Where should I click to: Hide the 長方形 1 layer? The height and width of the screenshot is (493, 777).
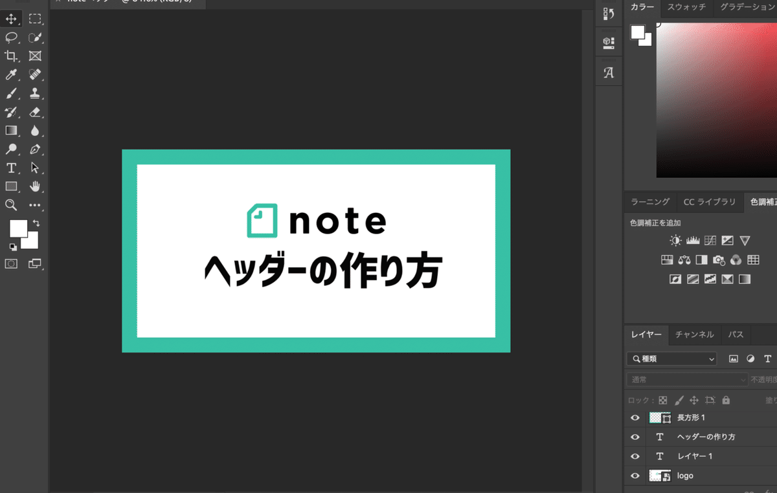635,418
